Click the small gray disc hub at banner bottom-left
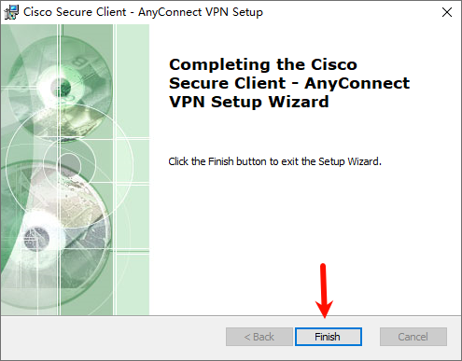 36,239
